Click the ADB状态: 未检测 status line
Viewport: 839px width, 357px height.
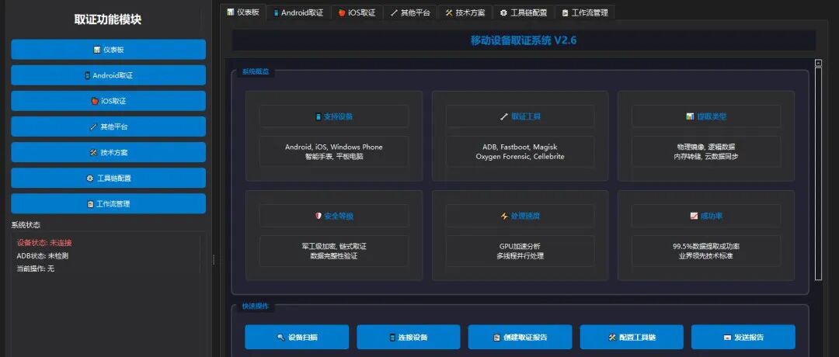(x=42, y=255)
